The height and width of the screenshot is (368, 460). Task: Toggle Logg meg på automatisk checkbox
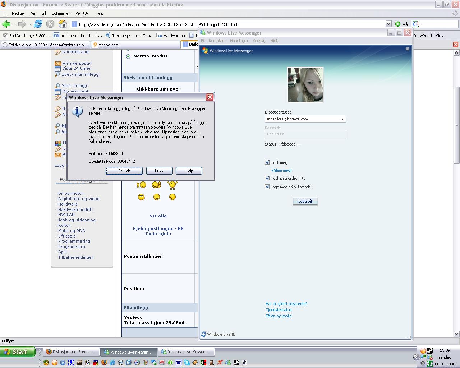[267, 187]
